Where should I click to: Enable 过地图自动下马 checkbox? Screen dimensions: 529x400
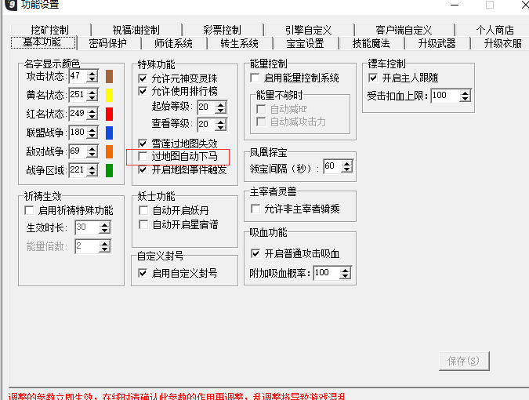(143, 156)
